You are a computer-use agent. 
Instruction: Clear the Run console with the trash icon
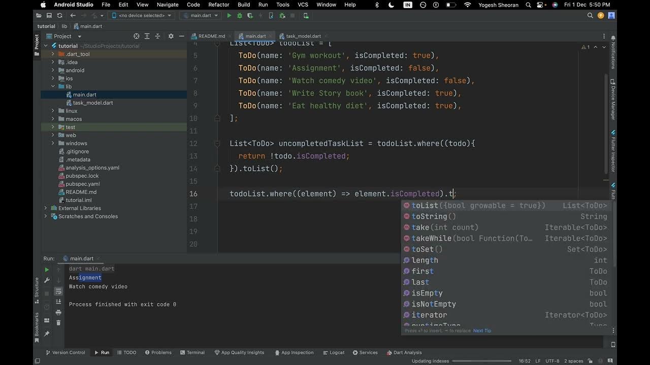58,323
